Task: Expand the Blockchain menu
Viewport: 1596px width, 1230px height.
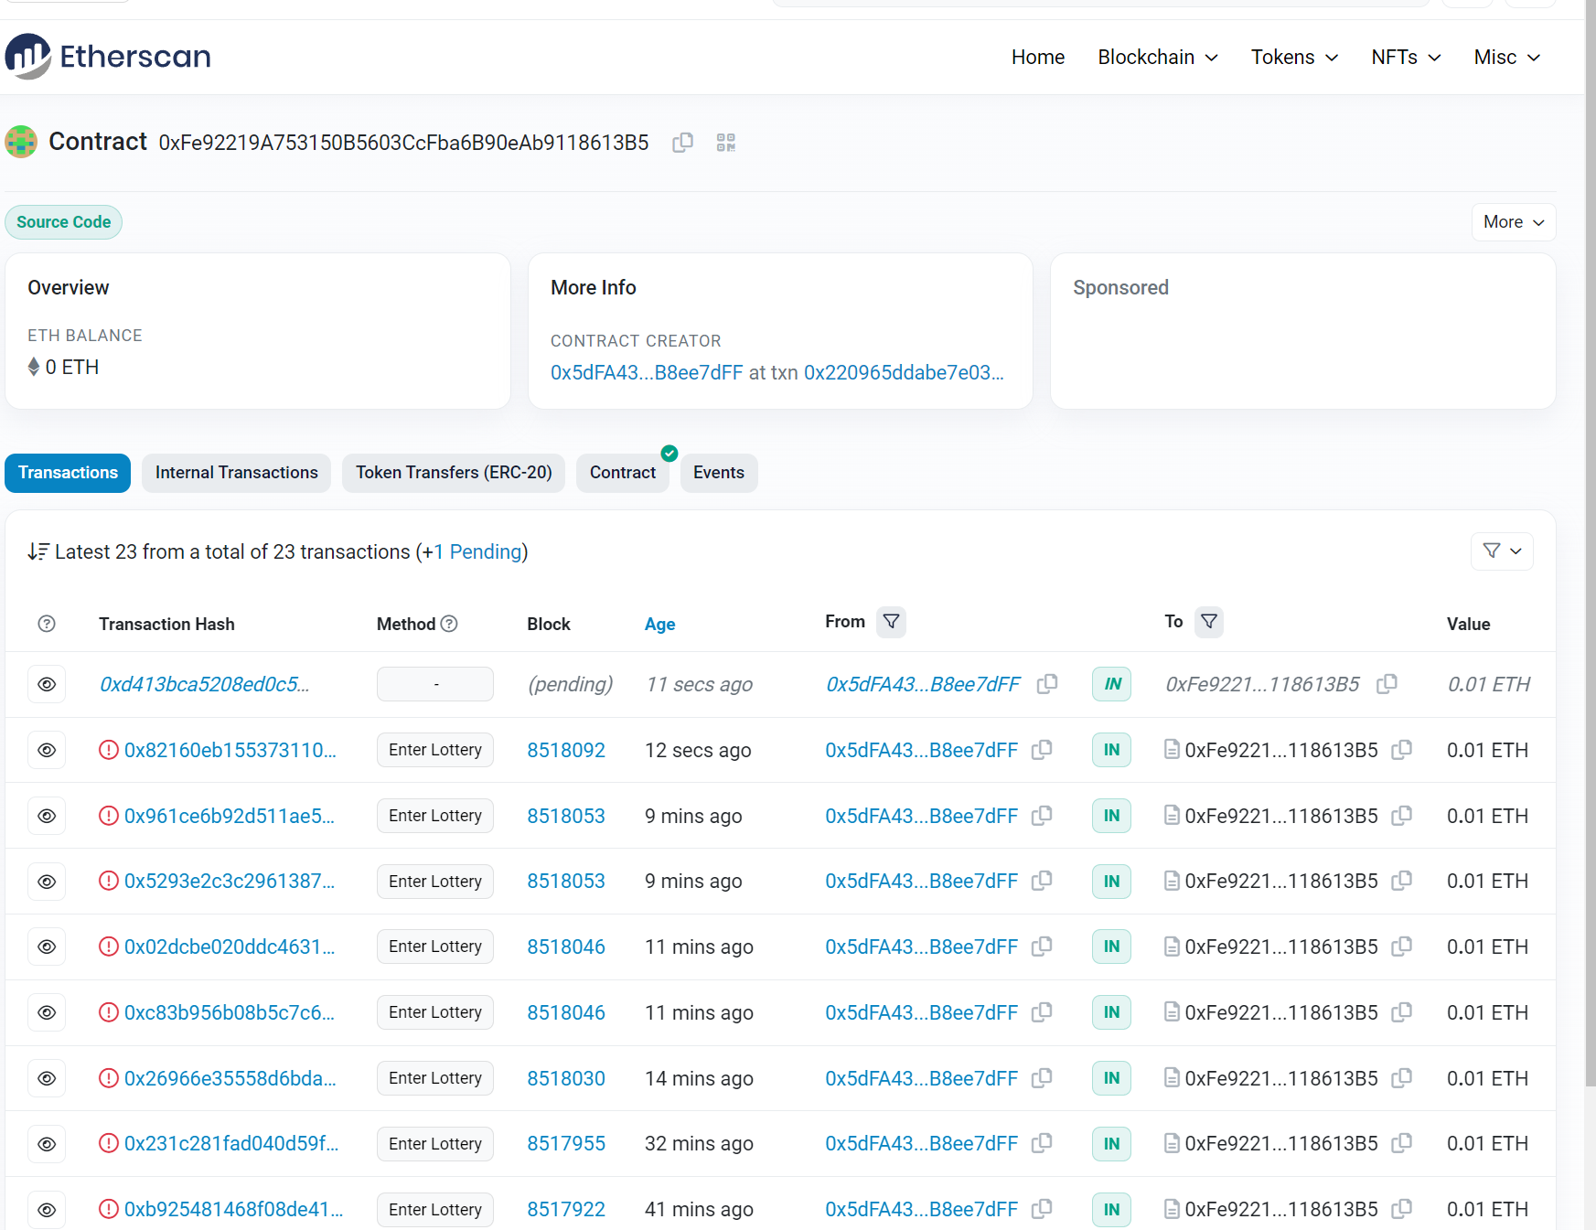Action: (x=1158, y=57)
